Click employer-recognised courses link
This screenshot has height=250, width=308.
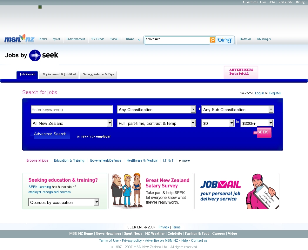click(x=50, y=192)
